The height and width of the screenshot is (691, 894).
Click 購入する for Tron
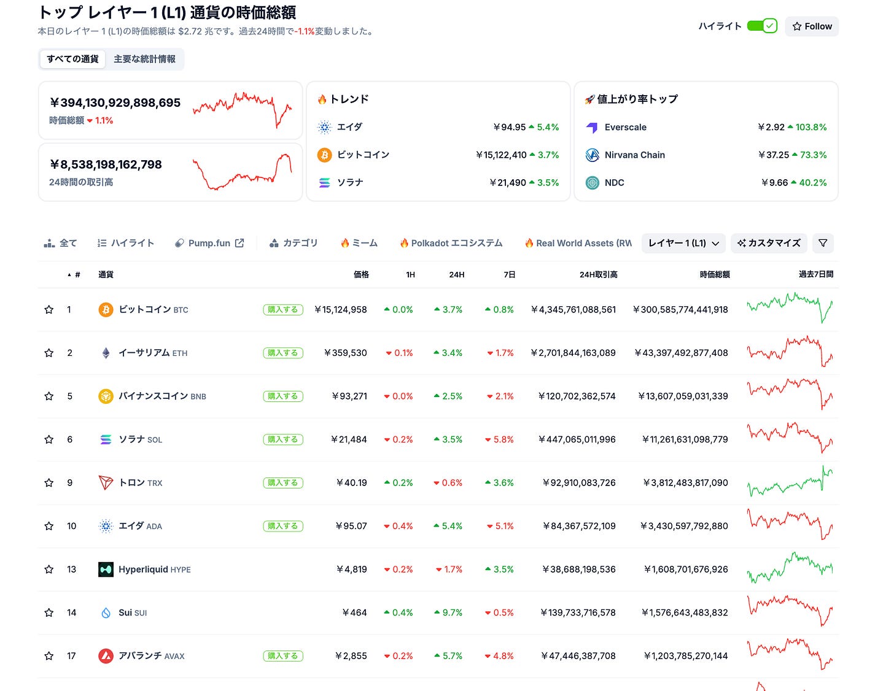(283, 483)
